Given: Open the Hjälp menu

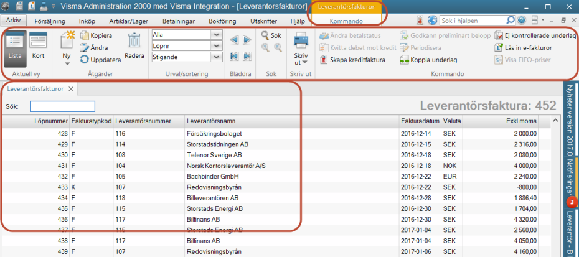Looking at the screenshot, I should [x=298, y=21].
